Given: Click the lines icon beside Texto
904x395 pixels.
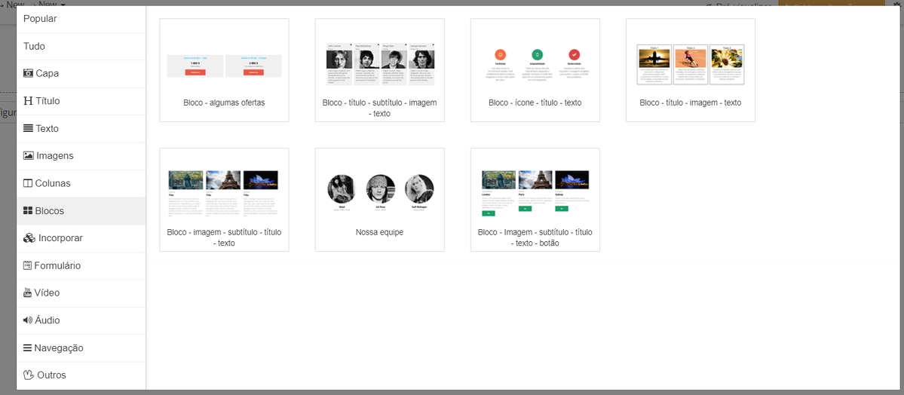Looking at the screenshot, I should tap(28, 129).
